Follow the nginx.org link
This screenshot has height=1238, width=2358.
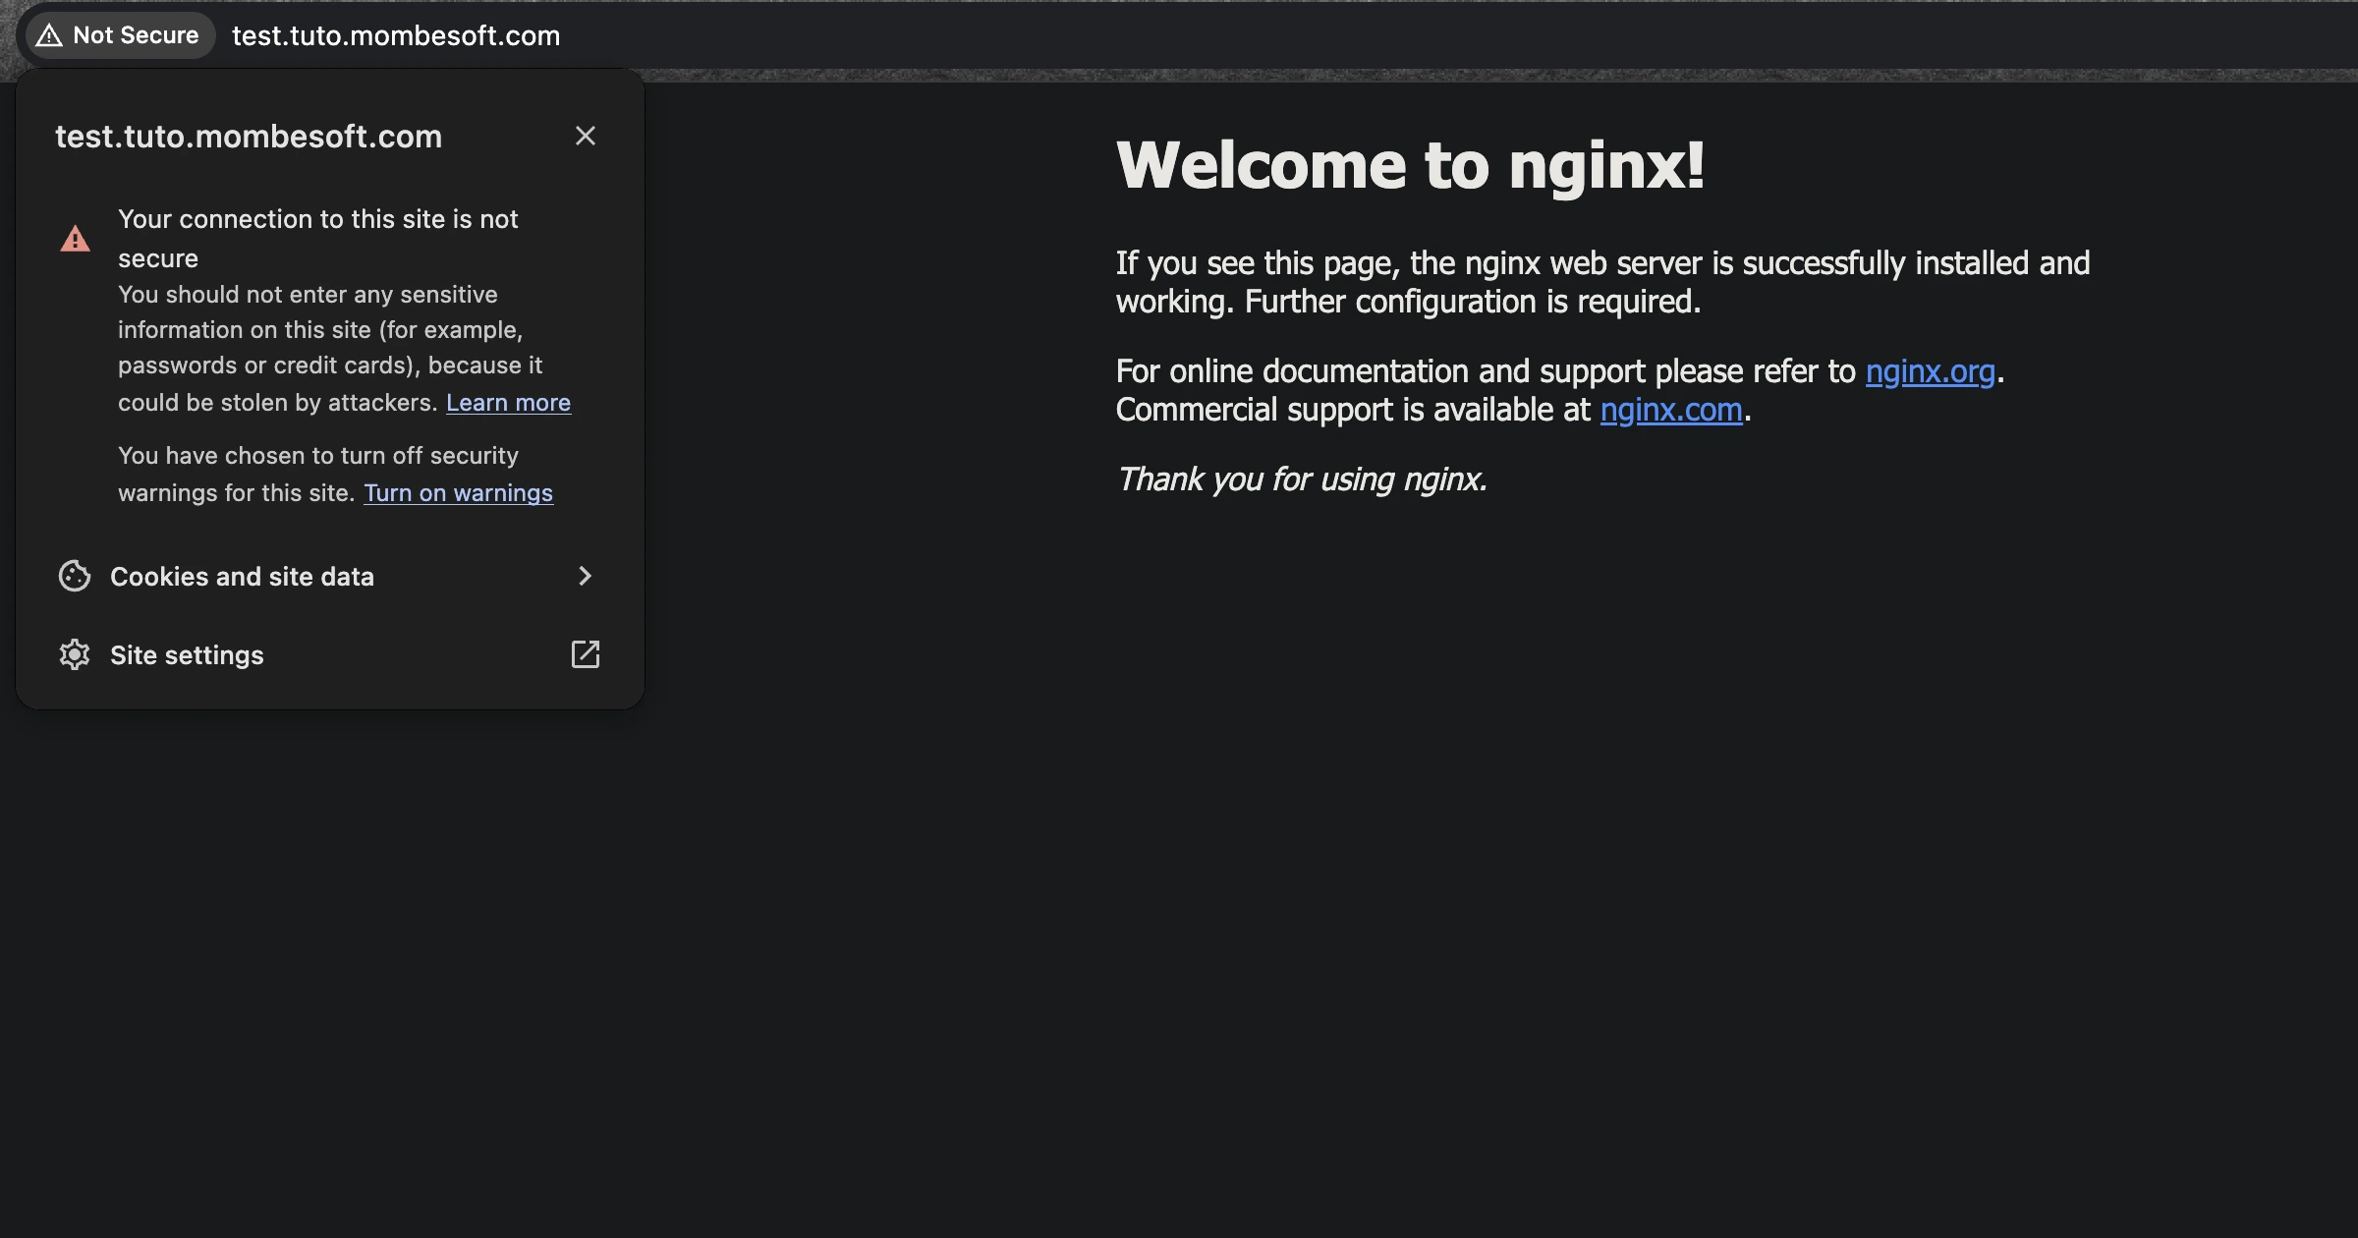point(1930,371)
